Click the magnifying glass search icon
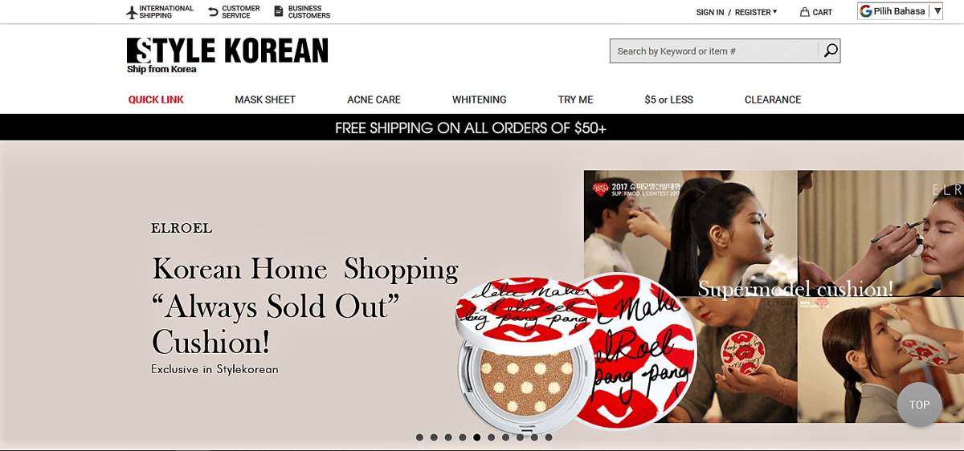This screenshot has height=451, width=964. [x=831, y=51]
